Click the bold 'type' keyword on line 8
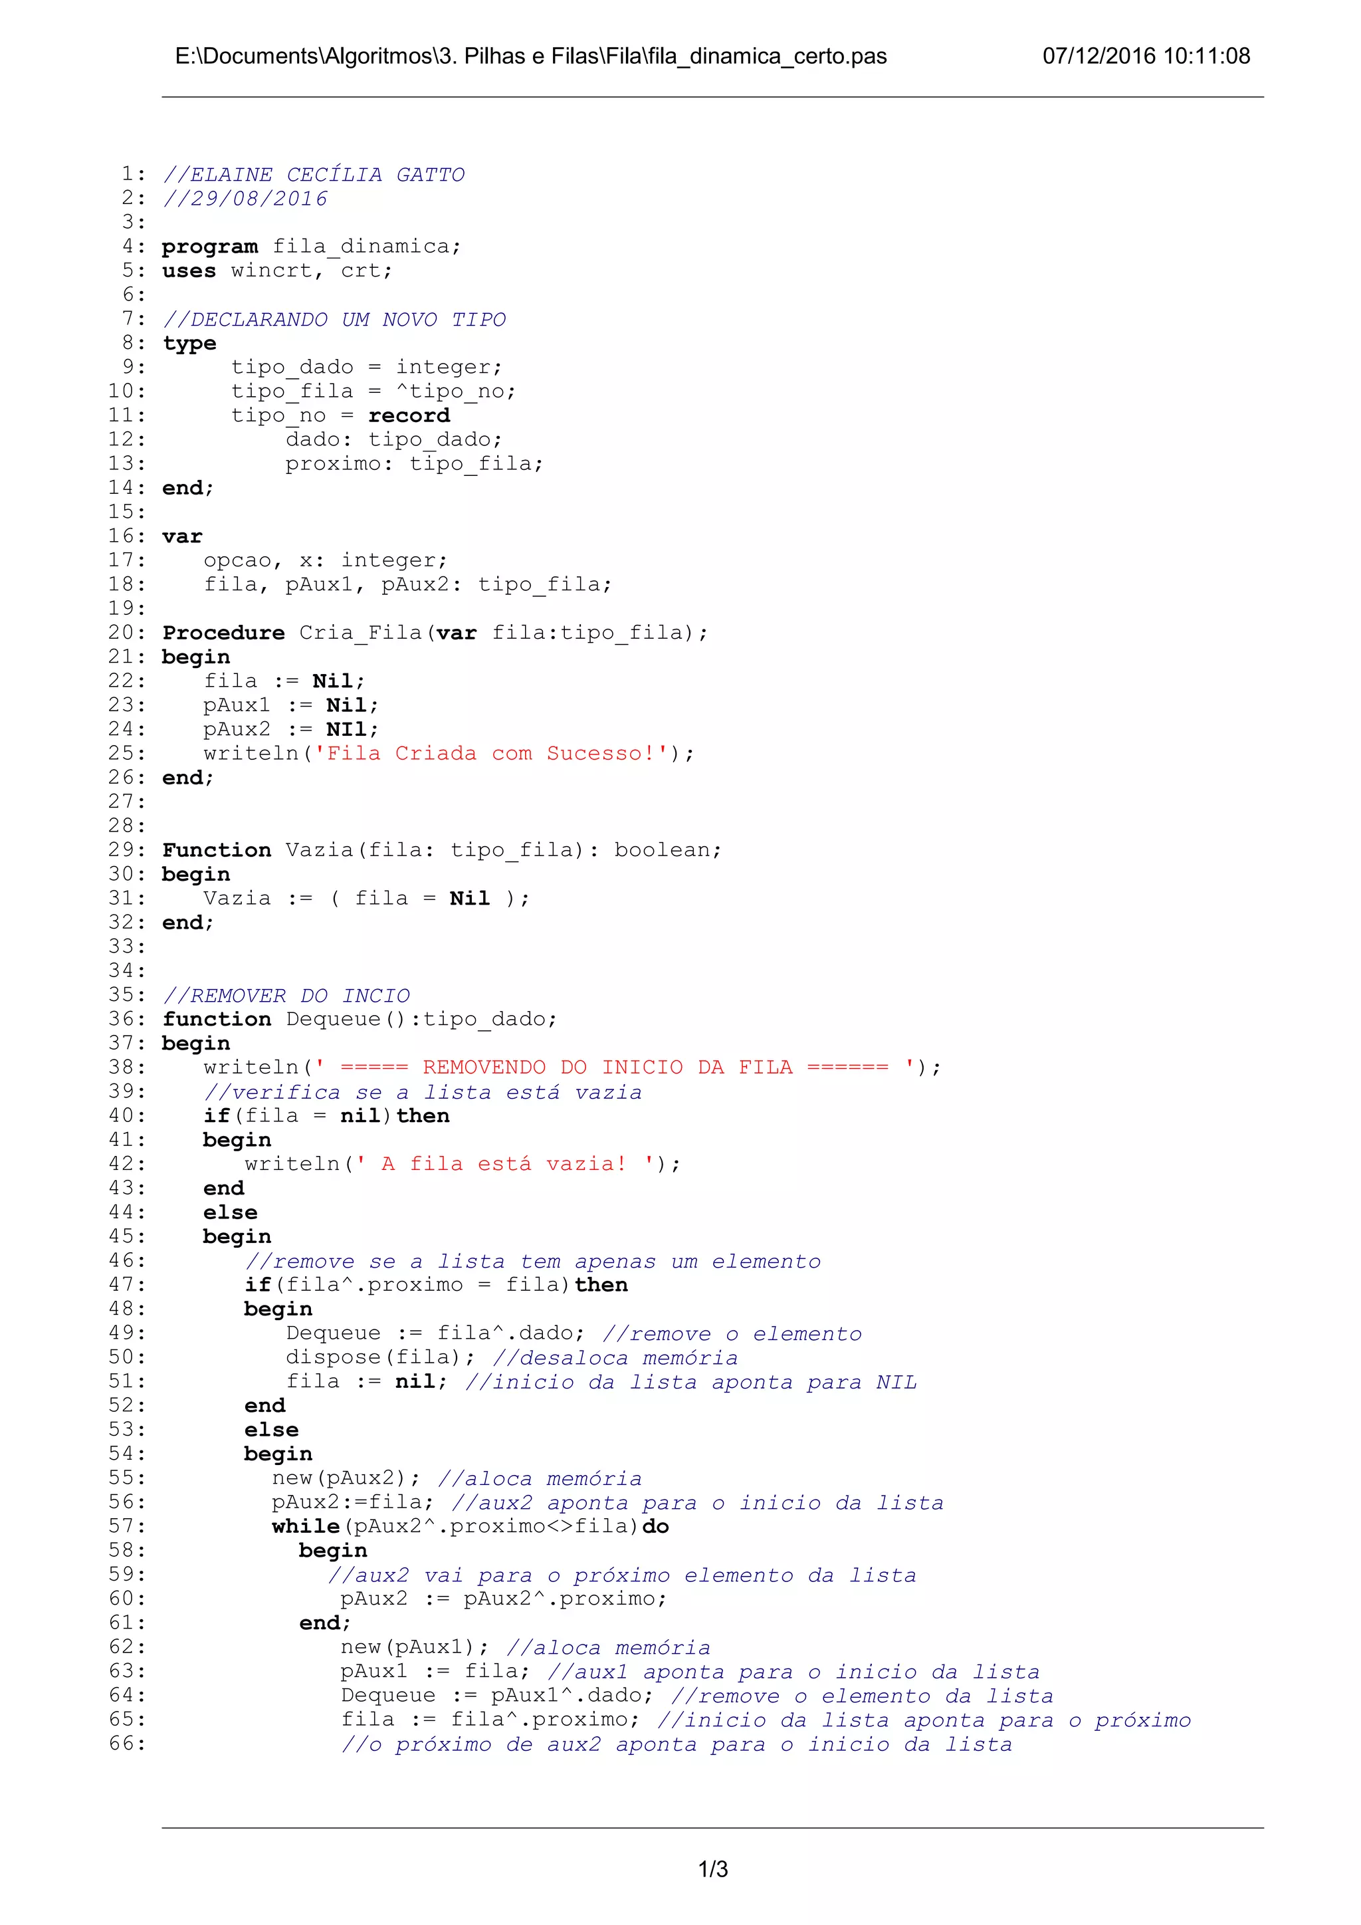 pos(189,344)
